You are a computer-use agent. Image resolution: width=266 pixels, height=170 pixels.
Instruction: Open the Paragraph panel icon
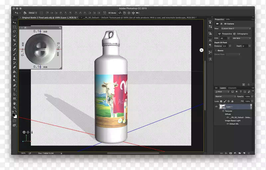[210, 45]
